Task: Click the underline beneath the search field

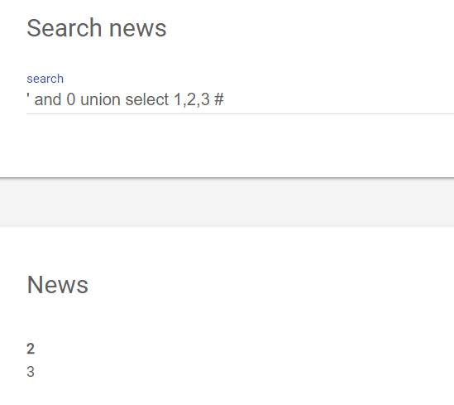Action: pyautogui.click(x=241, y=114)
